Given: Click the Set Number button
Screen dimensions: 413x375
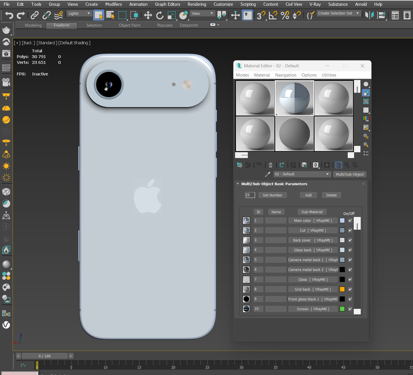Looking at the screenshot, I should (272, 195).
